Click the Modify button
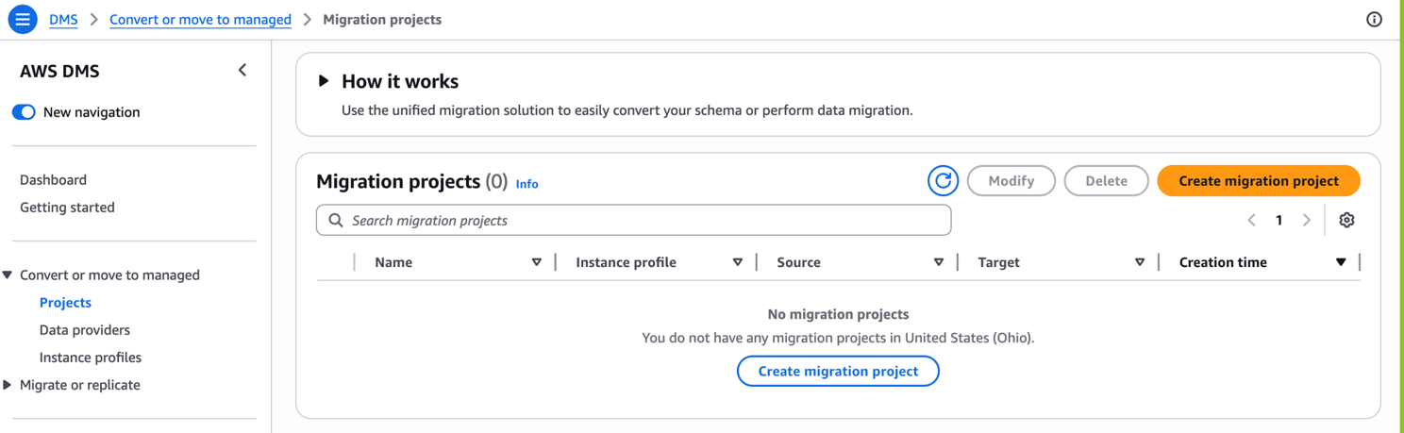 click(1011, 181)
